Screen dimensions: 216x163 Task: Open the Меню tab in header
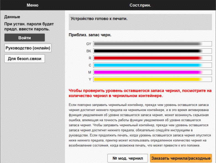(x=32, y=5)
